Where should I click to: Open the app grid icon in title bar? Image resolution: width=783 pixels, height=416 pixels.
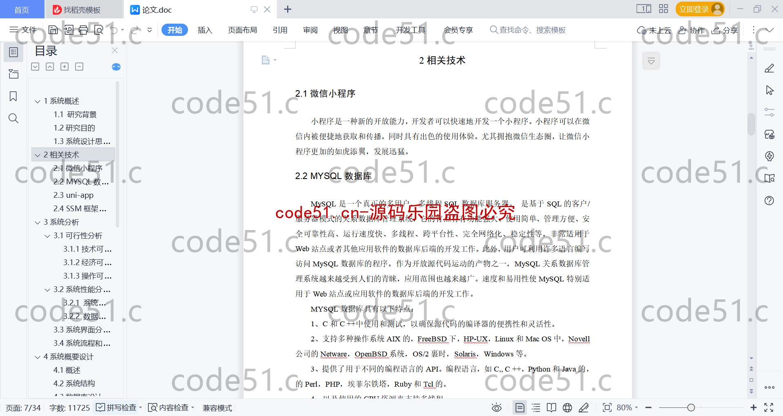tap(664, 9)
